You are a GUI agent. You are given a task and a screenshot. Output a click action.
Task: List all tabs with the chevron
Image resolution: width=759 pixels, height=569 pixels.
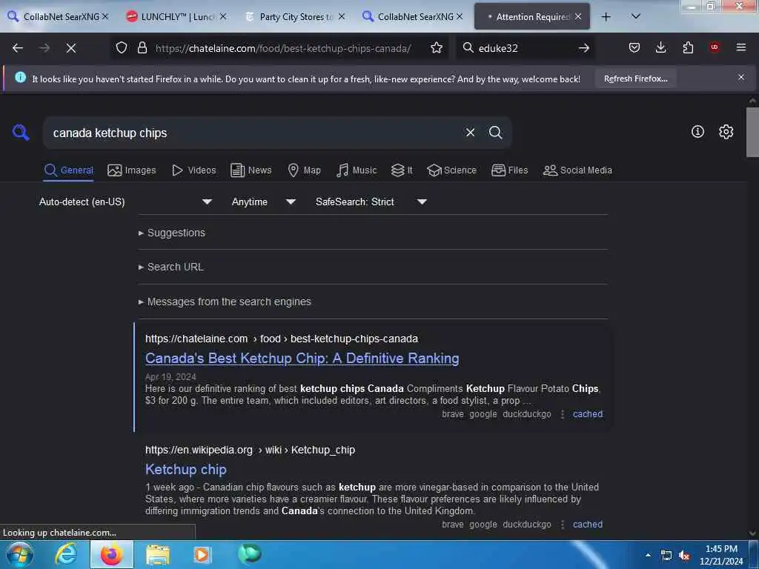(635, 17)
